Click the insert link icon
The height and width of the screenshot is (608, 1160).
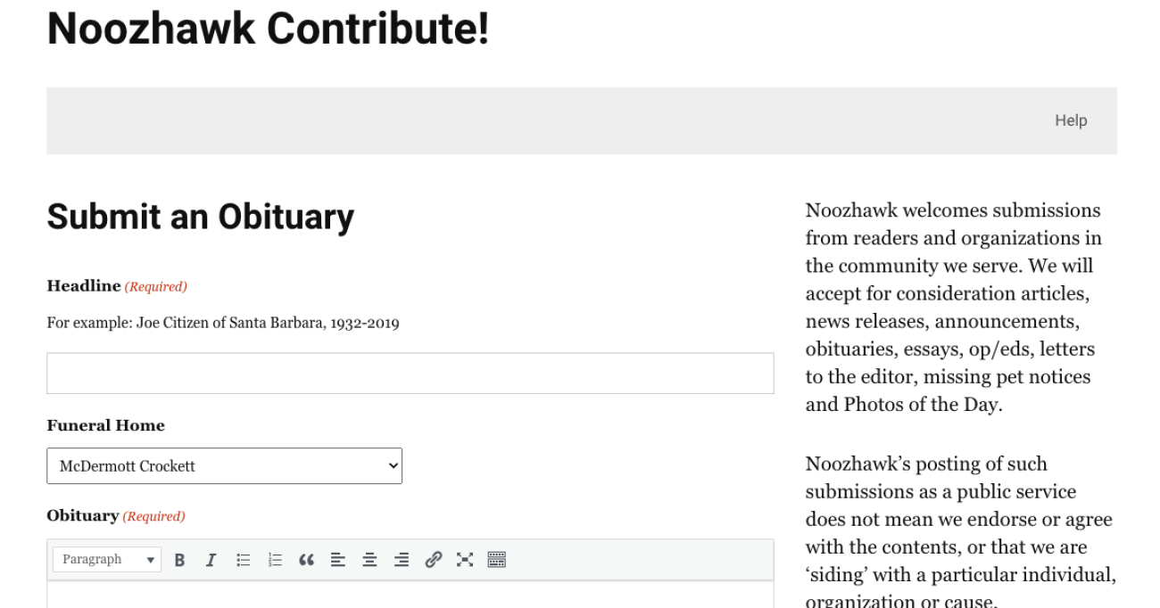click(434, 560)
